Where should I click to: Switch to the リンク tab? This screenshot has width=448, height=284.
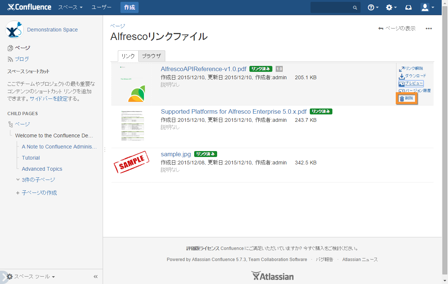[128, 56]
